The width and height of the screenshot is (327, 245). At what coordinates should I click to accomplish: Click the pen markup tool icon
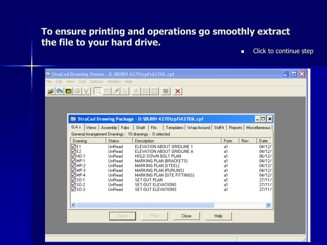(116, 91)
